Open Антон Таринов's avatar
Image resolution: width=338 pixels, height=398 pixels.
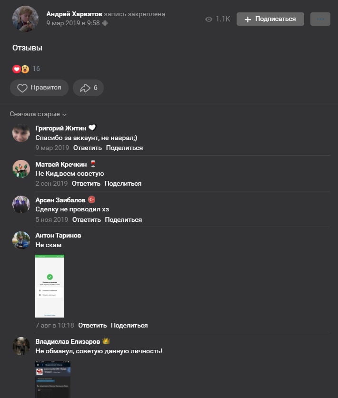[x=21, y=240]
